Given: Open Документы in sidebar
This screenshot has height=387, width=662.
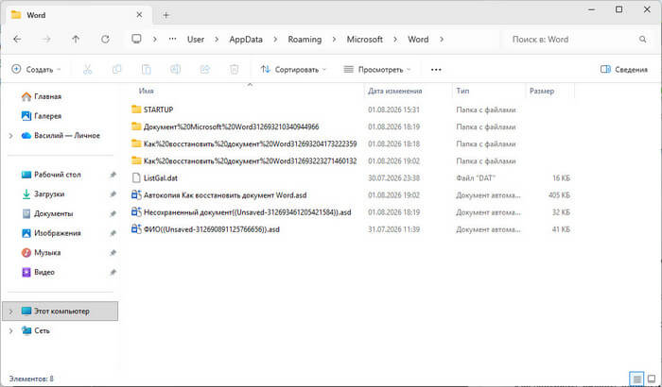Looking at the screenshot, I should (x=47, y=213).
